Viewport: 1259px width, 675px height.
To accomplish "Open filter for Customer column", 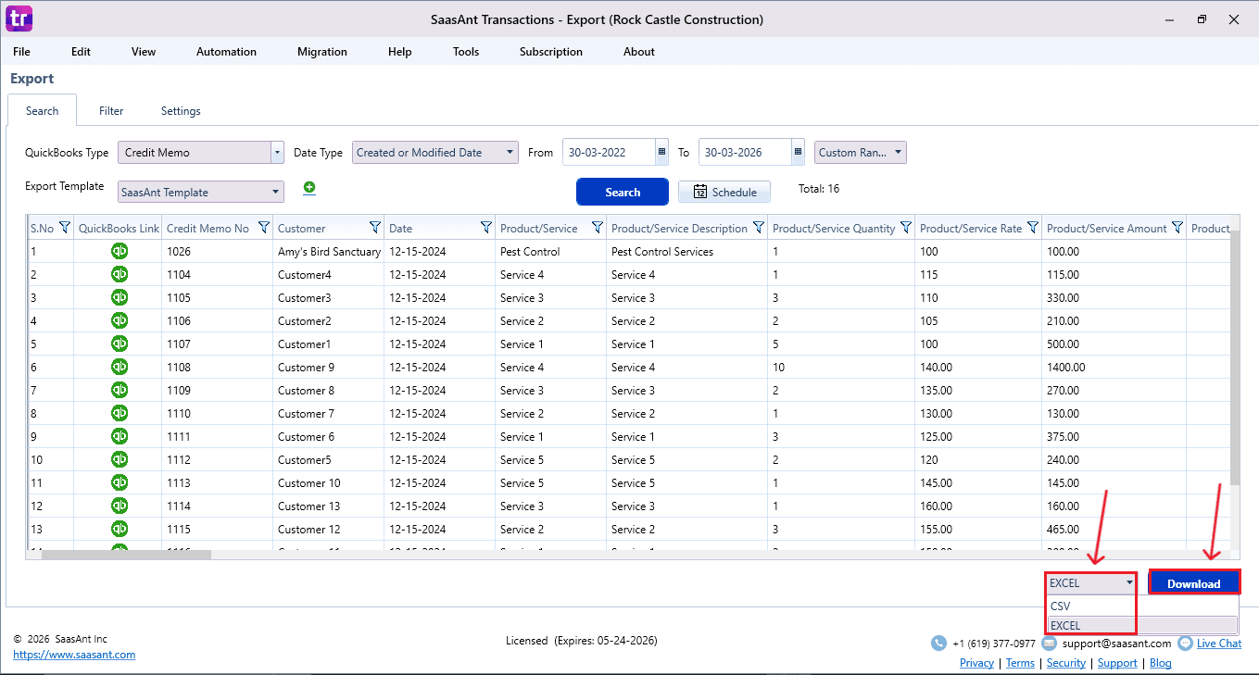I will 375,228.
